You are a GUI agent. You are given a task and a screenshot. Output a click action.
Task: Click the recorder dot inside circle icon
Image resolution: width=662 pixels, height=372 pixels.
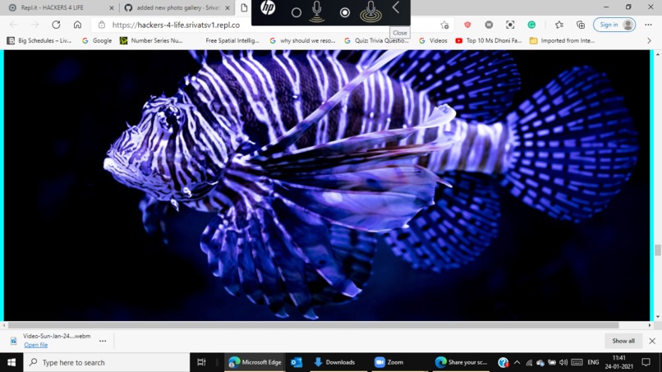(x=345, y=12)
